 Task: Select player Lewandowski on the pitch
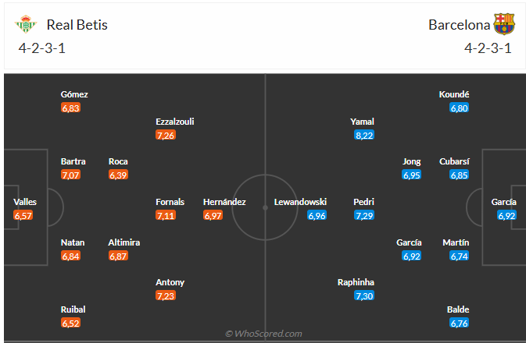[x=300, y=202]
